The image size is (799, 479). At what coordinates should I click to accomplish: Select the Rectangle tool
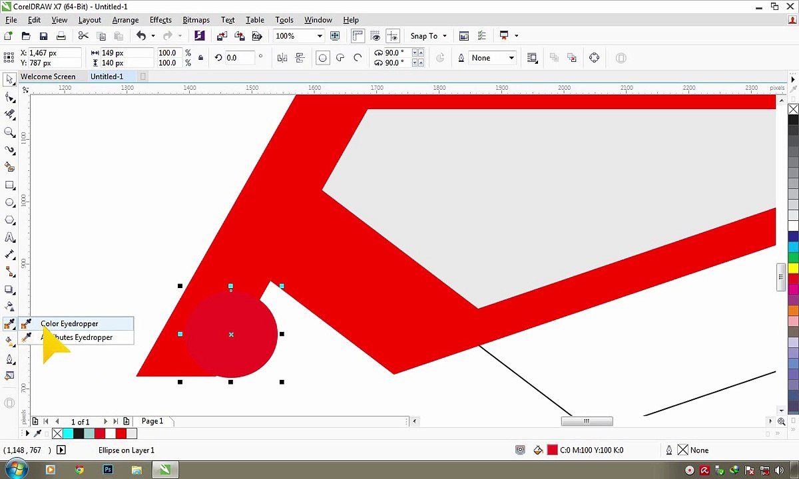9,185
